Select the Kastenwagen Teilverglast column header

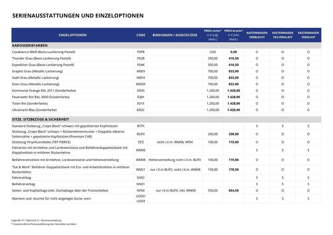click(x=283, y=35)
